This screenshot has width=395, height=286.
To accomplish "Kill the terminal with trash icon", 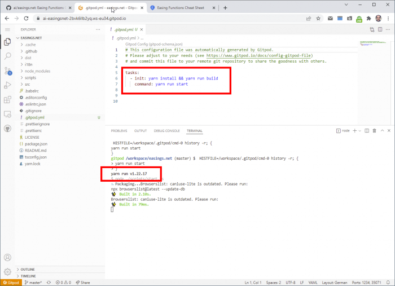I will (x=374, y=131).
